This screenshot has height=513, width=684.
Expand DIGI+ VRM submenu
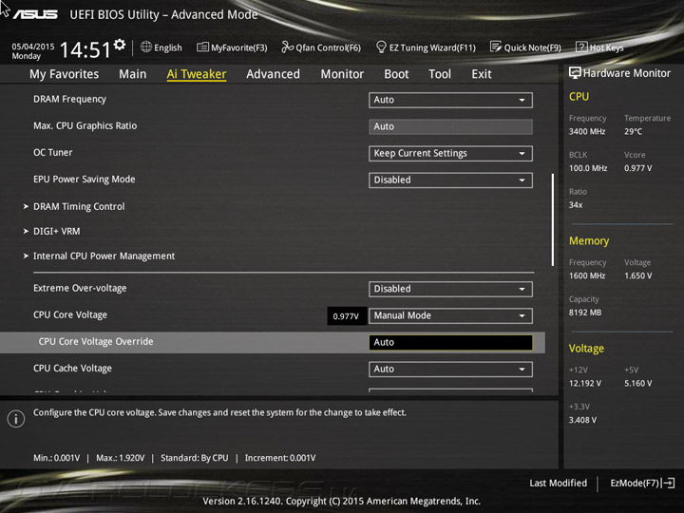point(56,231)
